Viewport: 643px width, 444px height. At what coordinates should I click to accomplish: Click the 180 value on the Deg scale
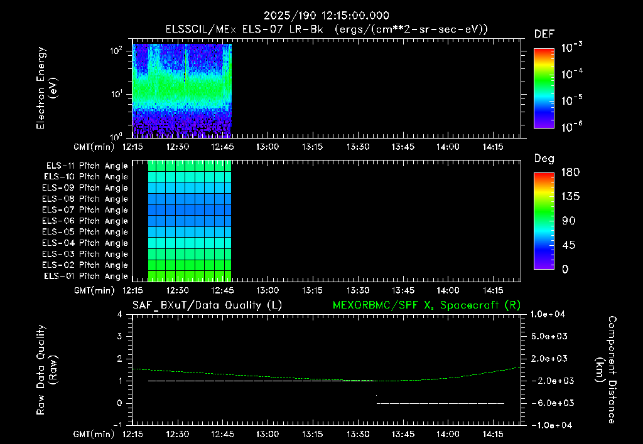tap(570, 172)
